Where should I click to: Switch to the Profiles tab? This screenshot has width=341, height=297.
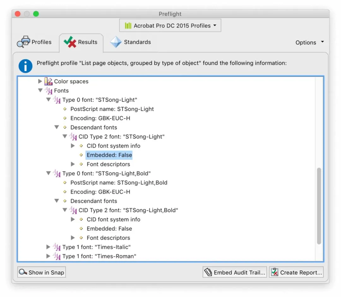pos(35,42)
